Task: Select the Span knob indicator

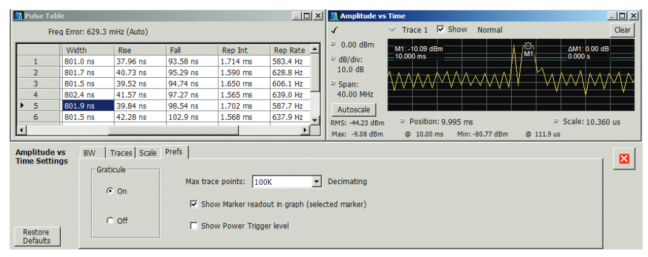Action: 334,83
